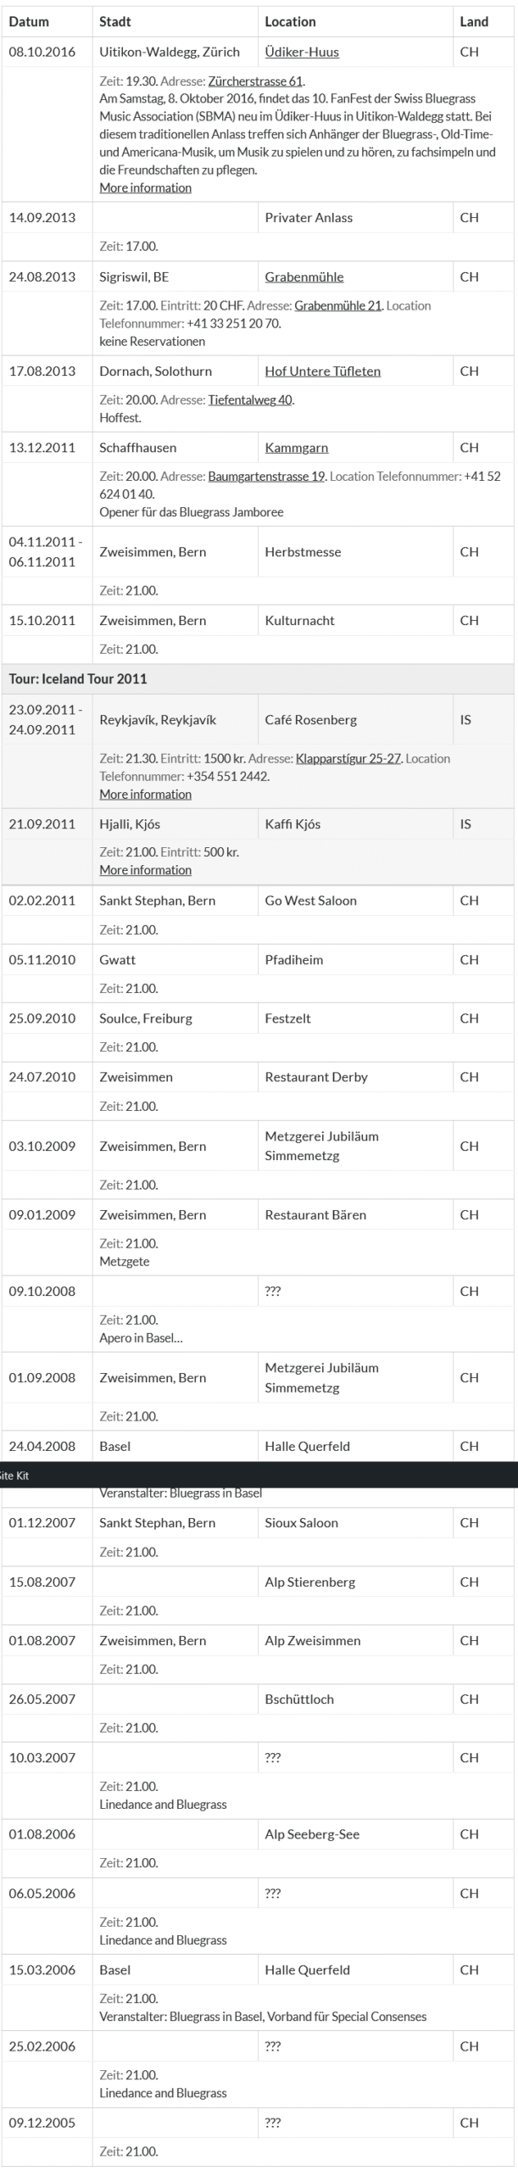
Task: Open More information for Kaffi Kjós show
Action: [x=145, y=869]
